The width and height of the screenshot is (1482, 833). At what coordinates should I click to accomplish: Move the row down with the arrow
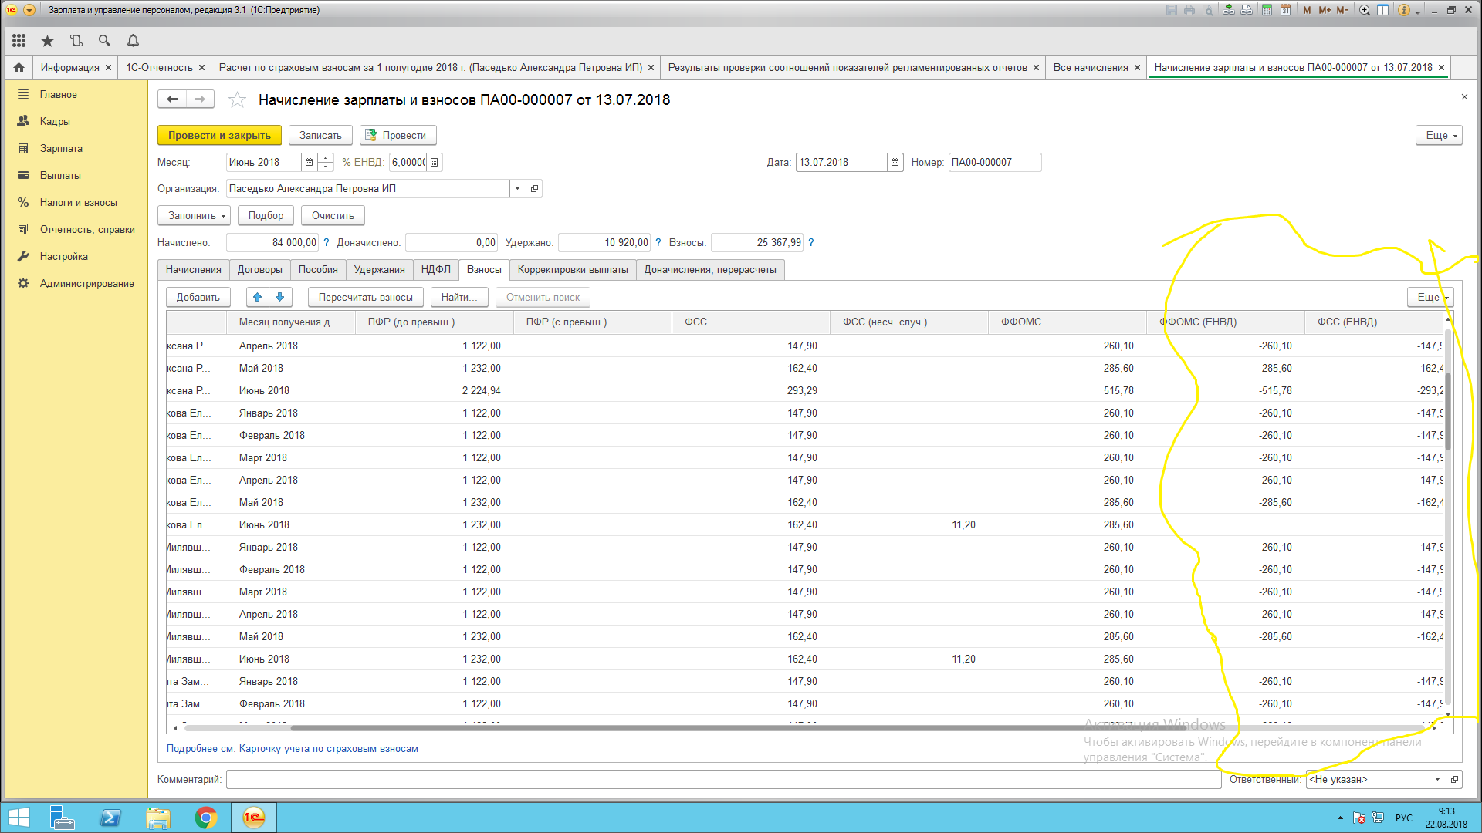click(x=280, y=297)
